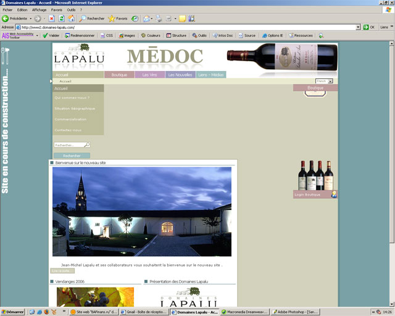
Task: Open the Images toolbar button
Action: 127,36
